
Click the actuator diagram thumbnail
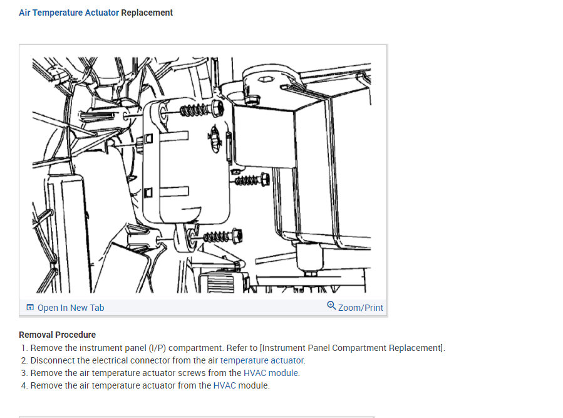tap(202, 175)
